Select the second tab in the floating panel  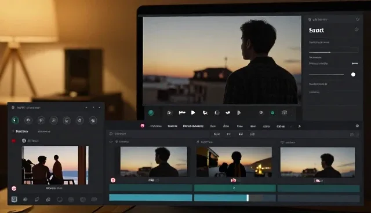point(44,131)
